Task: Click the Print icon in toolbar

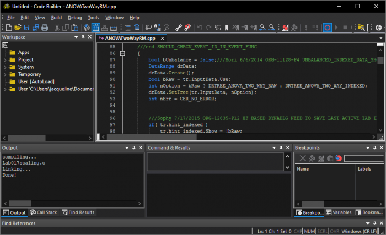Action: coord(44,27)
